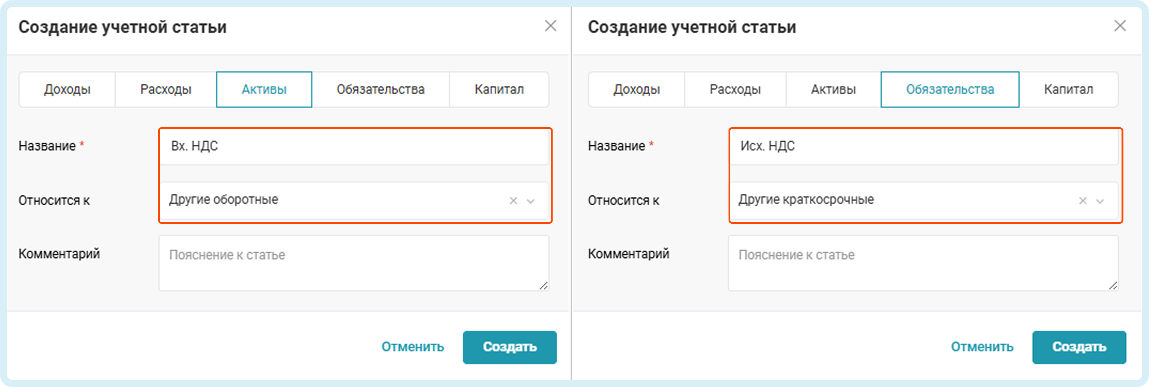1149x387 pixels.
Task: Click 'Отменить' link in left dialog
Action: [x=413, y=347]
